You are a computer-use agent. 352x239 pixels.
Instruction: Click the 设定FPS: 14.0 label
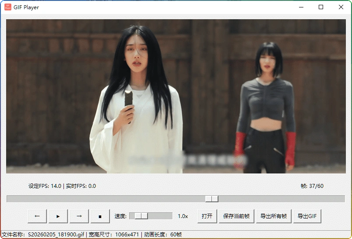tap(45, 186)
